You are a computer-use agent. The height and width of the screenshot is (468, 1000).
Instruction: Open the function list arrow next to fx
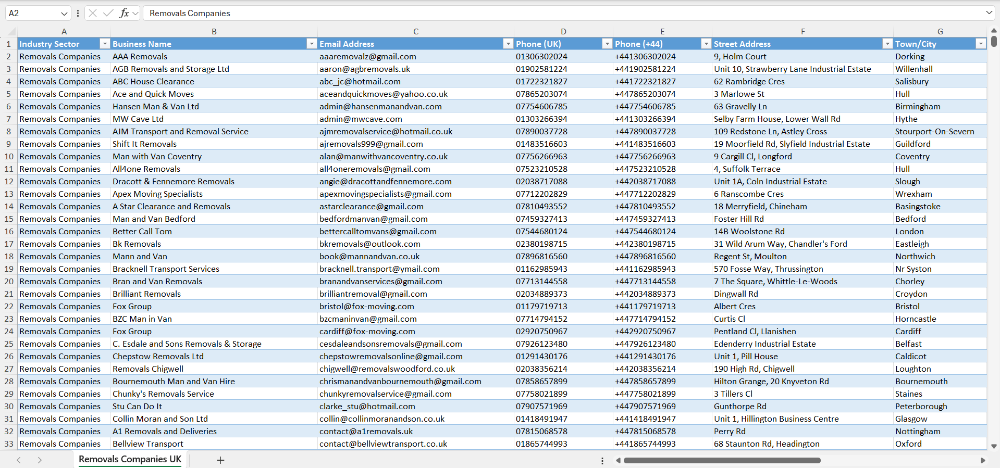click(x=135, y=14)
